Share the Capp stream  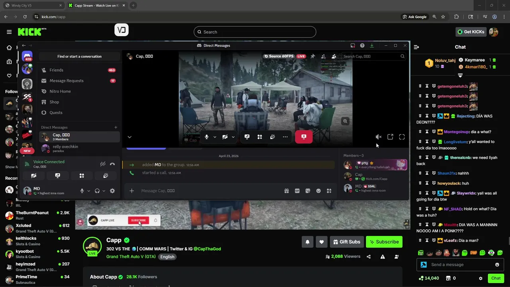pos(369,257)
